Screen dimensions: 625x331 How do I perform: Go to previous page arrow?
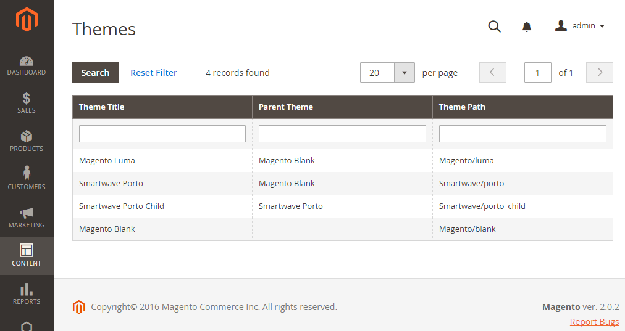(493, 72)
